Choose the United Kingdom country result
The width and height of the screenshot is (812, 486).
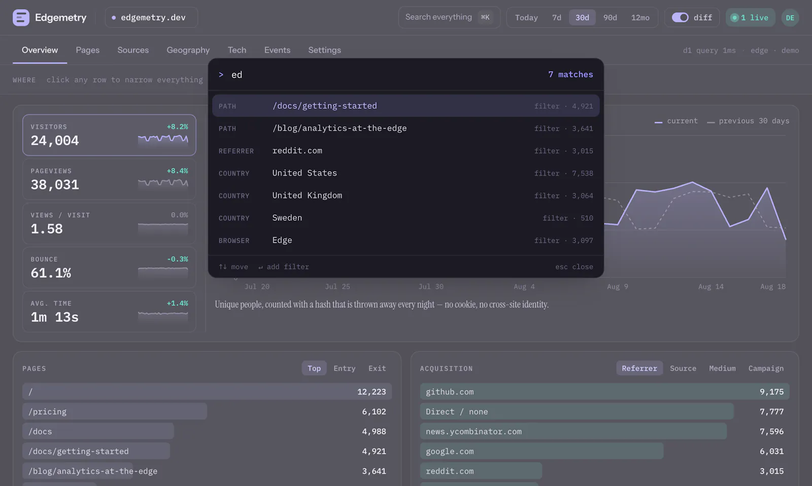[406, 196]
